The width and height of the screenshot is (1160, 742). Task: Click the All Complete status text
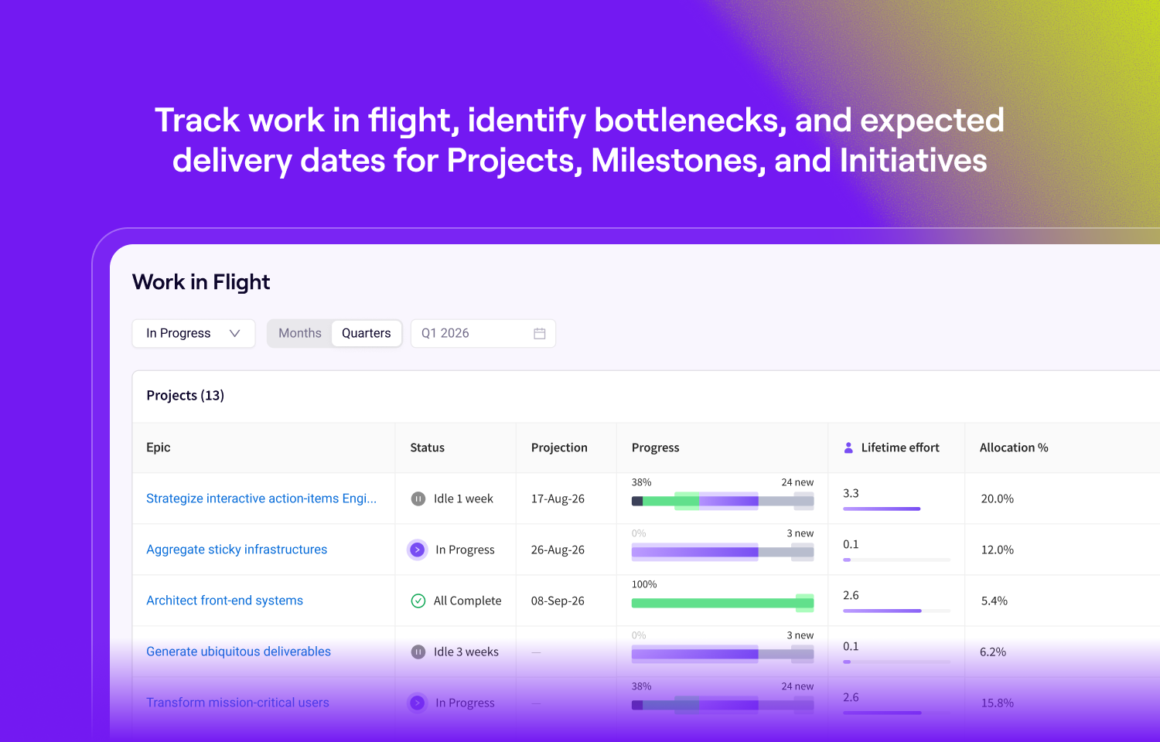click(x=468, y=601)
